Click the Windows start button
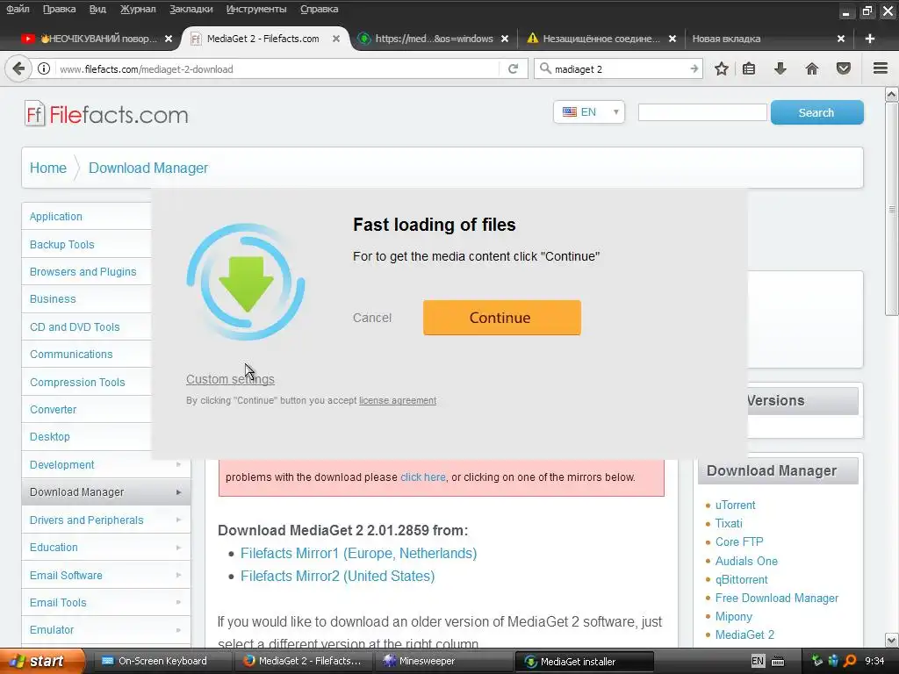This screenshot has height=674, width=899. tap(41, 662)
